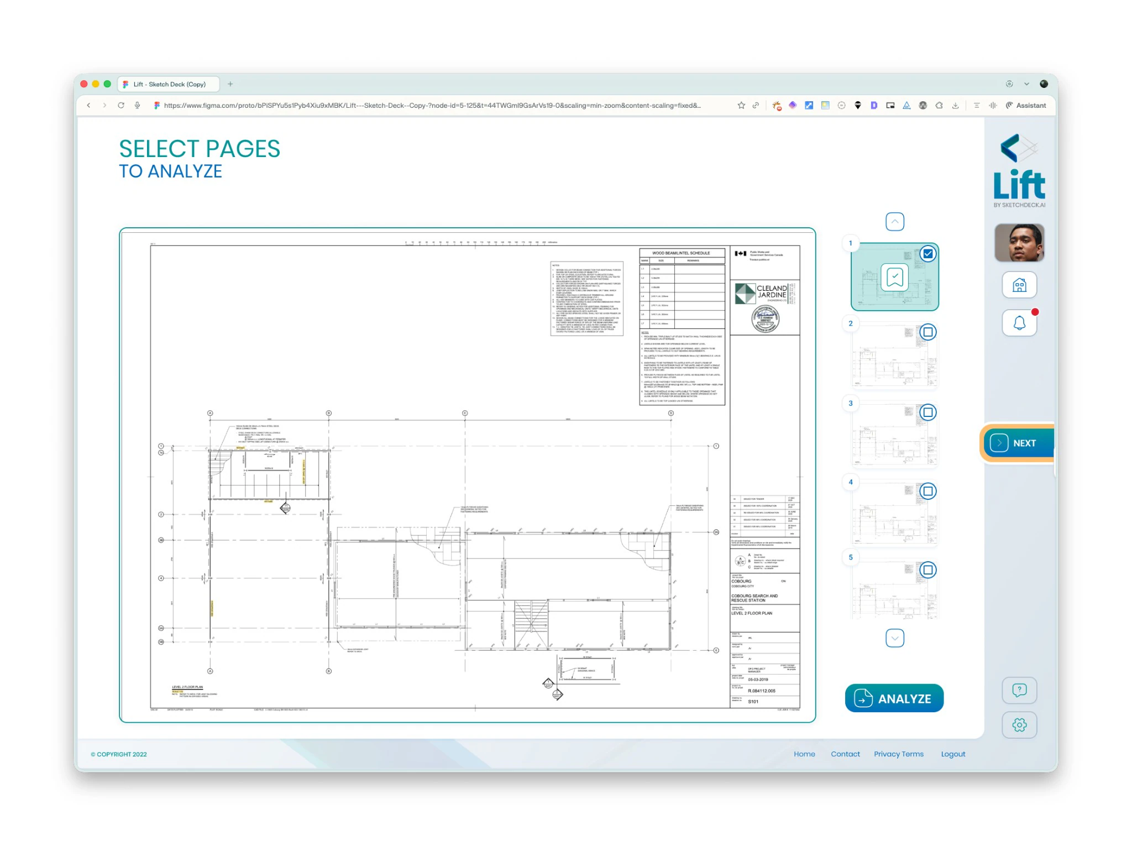This screenshot has width=1132, height=846.
Task: Click the NEXT button
Action: click(x=1019, y=443)
